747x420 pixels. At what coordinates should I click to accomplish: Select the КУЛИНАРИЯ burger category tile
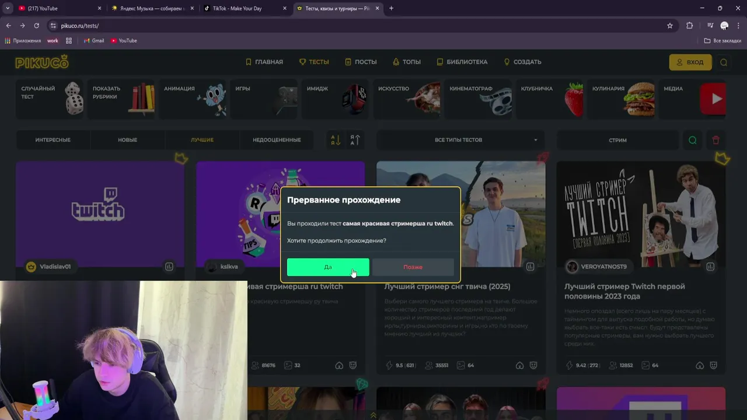pos(622,99)
